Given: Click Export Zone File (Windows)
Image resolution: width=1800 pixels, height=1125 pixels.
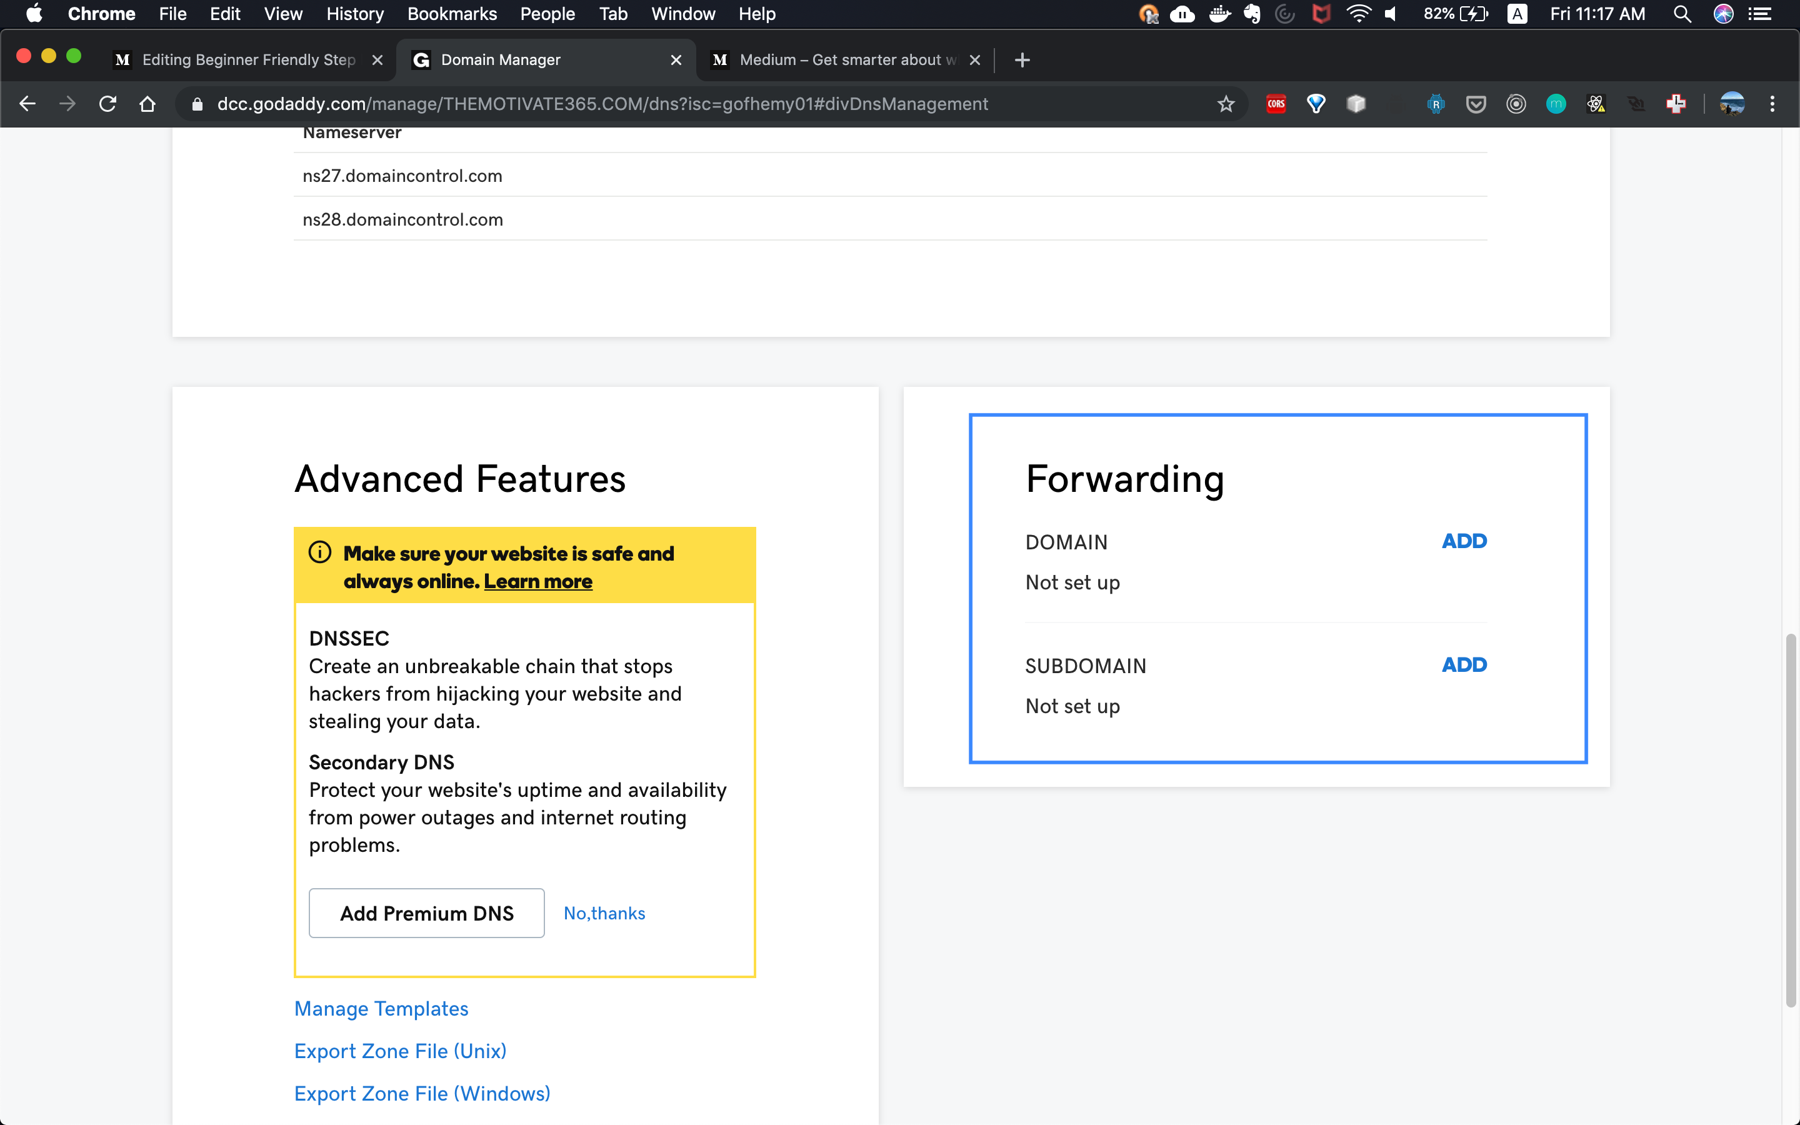Looking at the screenshot, I should (x=422, y=1094).
